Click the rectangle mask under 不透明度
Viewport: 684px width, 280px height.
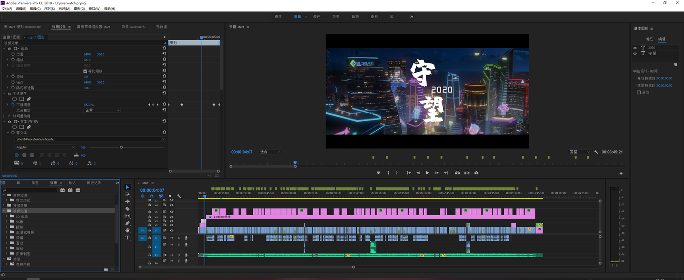pyautogui.click(x=21, y=99)
